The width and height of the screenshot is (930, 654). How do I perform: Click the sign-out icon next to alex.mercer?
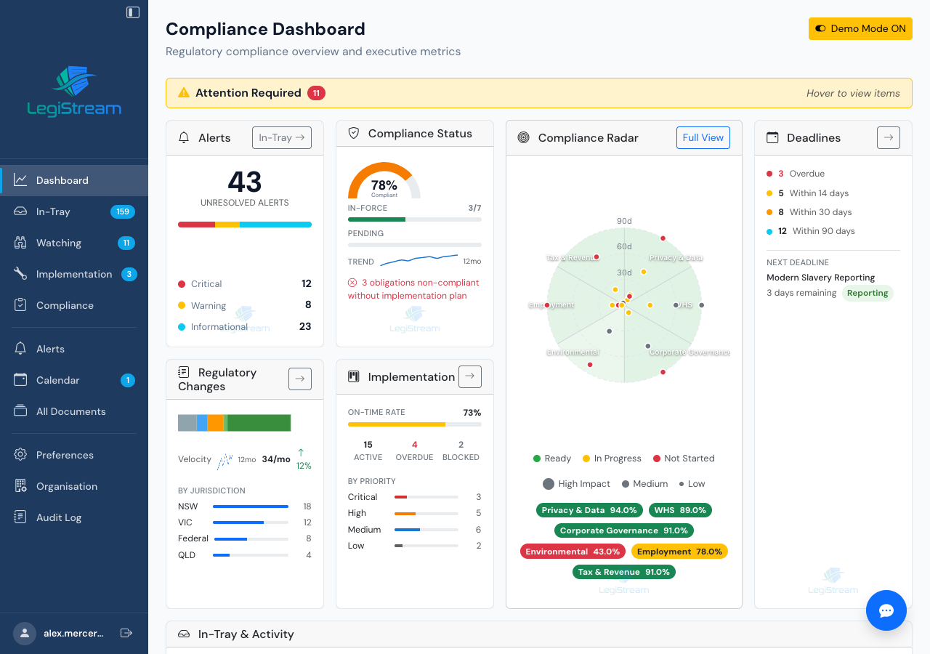pyautogui.click(x=126, y=633)
